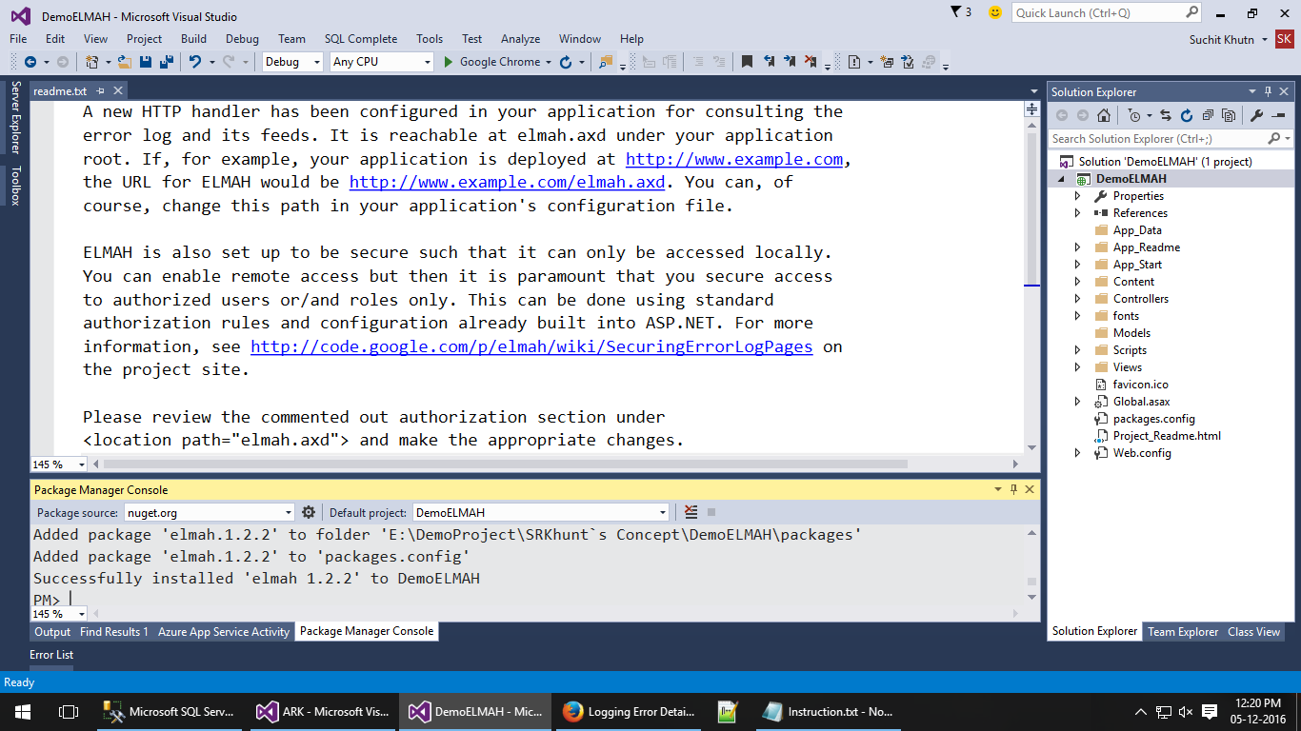Select packages.config in Solution Explorer

pos(1153,419)
